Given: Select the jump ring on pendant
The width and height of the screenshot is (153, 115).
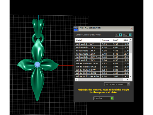Looking at the screenshot, I should [x=43, y=38].
